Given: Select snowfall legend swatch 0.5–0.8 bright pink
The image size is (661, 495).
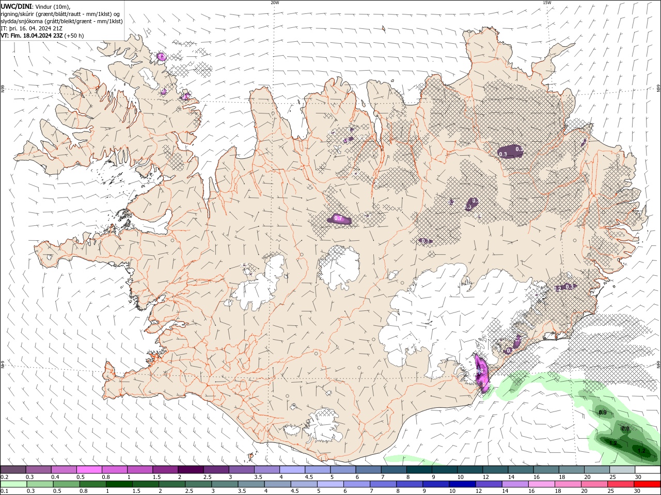Looking at the screenshot, I should point(89,470).
